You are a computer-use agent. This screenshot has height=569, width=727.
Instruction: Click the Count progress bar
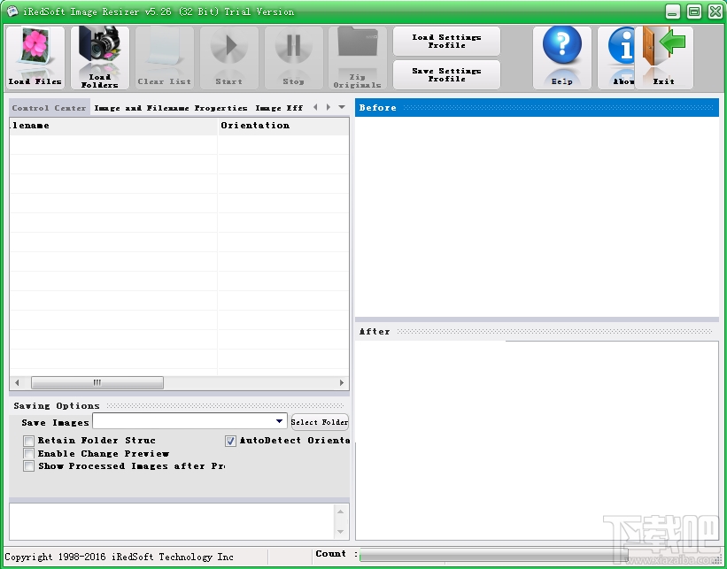(x=494, y=555)
